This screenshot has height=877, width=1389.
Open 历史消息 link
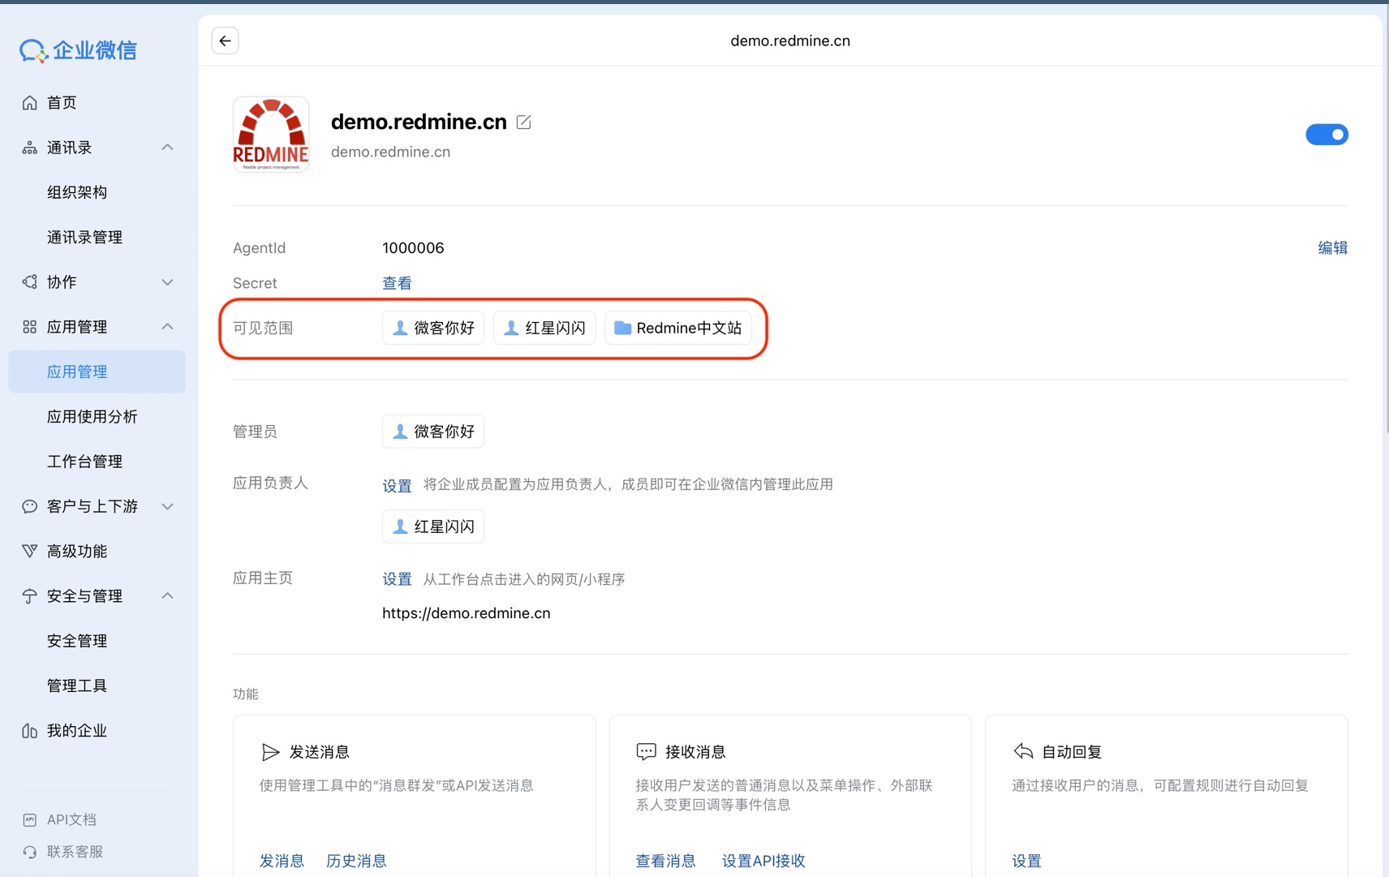356,861
